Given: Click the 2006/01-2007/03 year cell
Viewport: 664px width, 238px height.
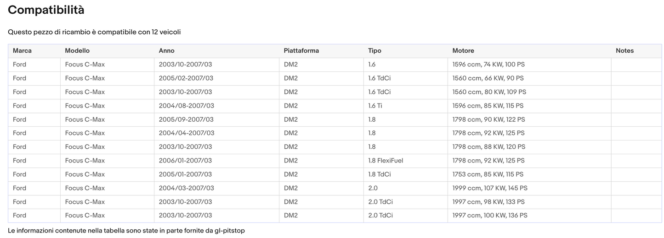Looking at the screenshot, I should [185, 161].
